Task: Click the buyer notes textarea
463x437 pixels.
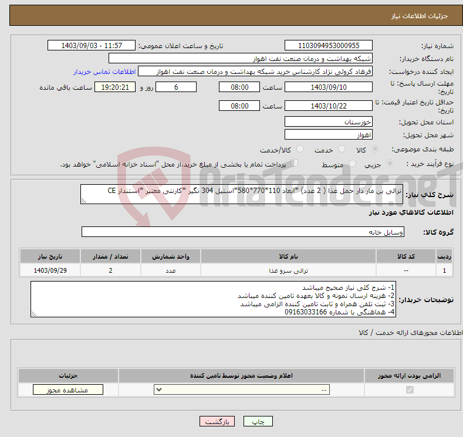Action: [x=213, y=299]
